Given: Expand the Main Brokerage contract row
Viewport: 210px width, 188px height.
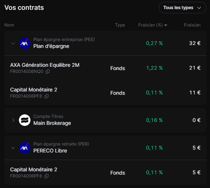Looking at the screenshot, I should 13,120.
